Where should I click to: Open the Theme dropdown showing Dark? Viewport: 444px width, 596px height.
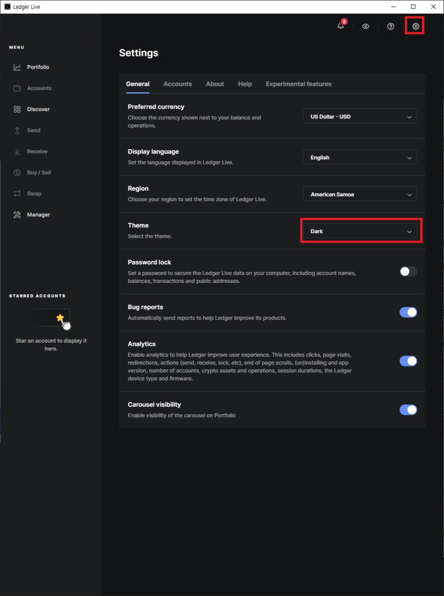360,231
